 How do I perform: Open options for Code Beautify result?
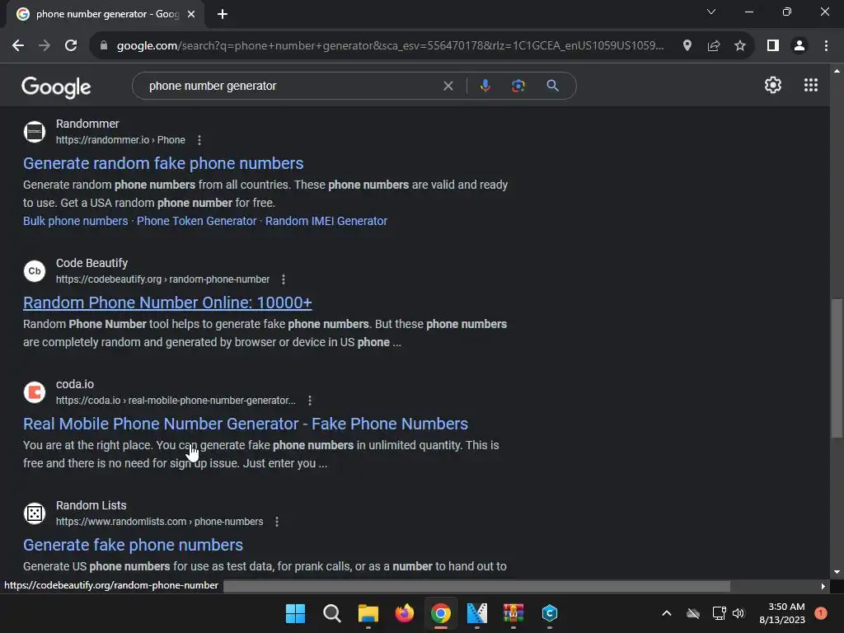click(x=284, y=279)
